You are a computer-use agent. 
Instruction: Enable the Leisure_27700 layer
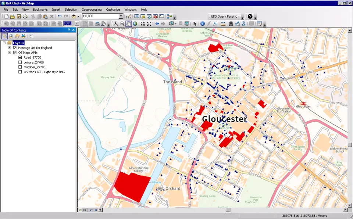tap(20, 62)
